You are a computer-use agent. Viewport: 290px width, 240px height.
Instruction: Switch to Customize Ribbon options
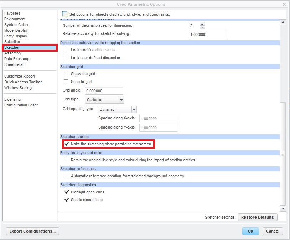click(20, 76)
